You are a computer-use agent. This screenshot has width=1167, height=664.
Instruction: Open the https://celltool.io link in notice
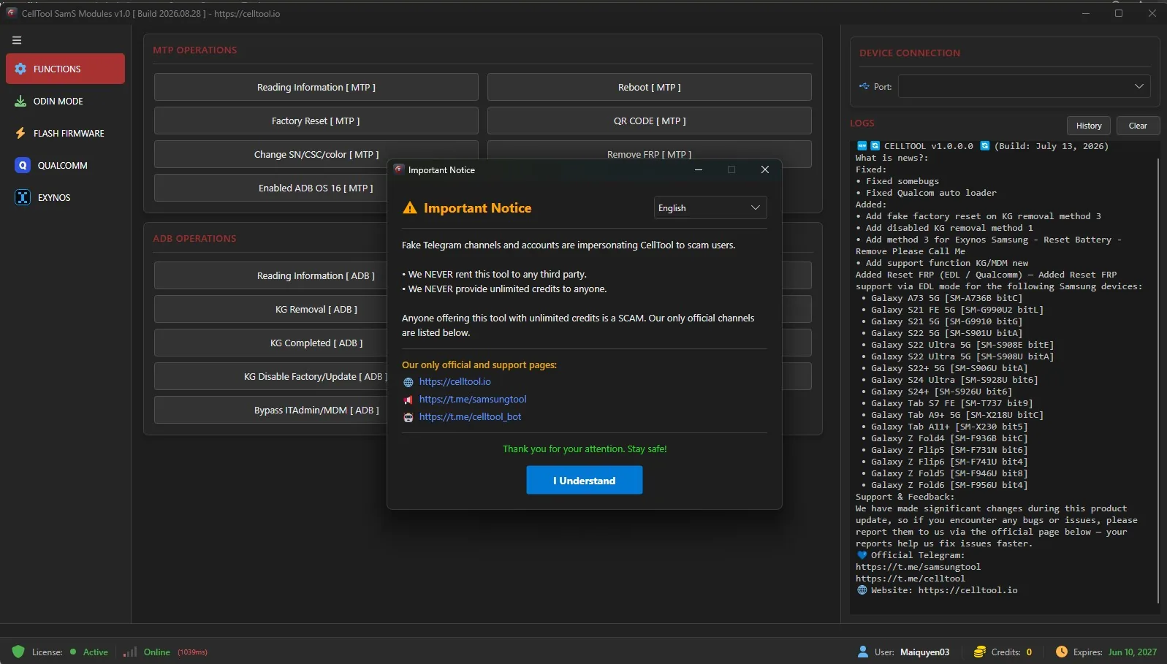[x=455, y=382]
